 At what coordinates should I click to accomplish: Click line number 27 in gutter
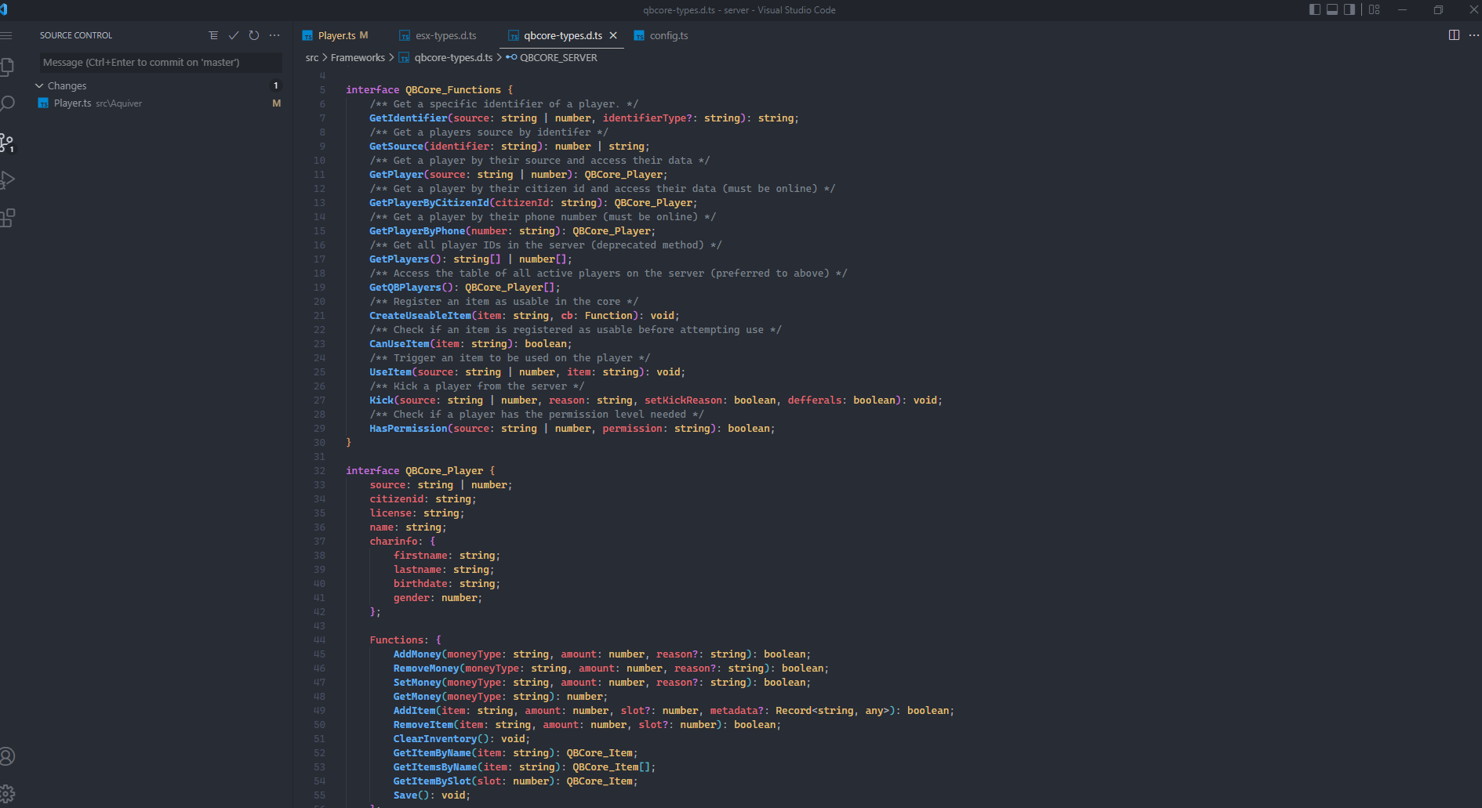(x=319, y=400)
